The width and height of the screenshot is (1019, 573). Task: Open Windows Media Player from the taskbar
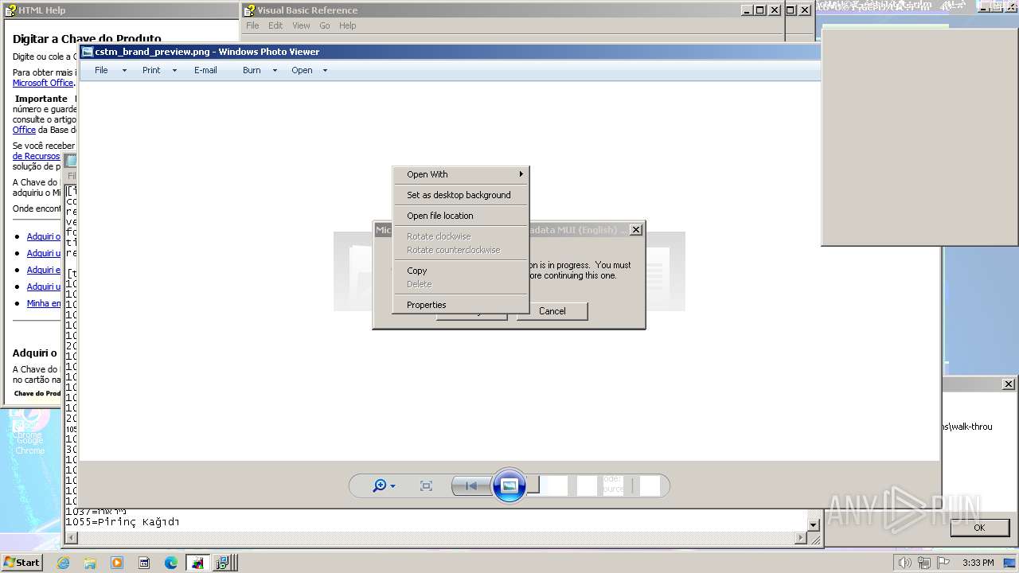(x=117, y=563)
